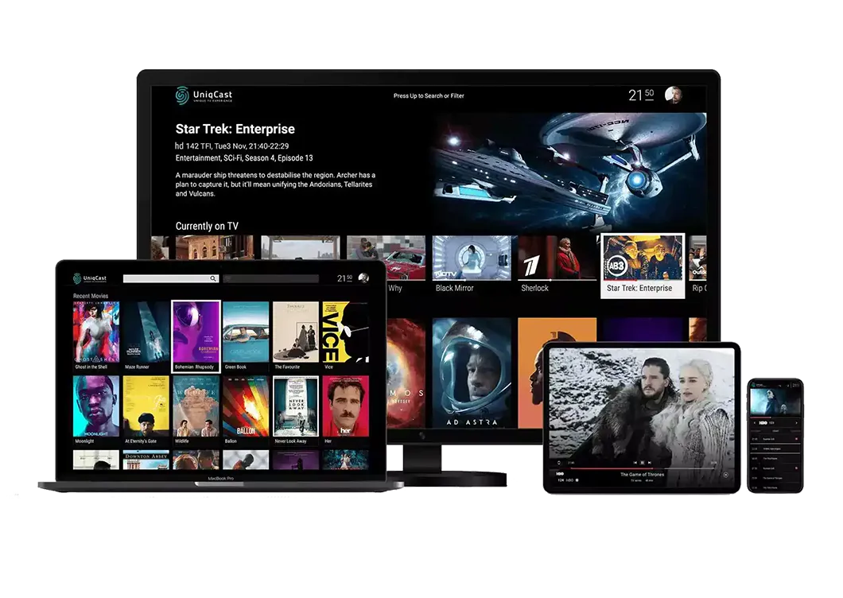Click the 'Currently on TV' heading
The height and width of the screenshot is (598, 843).
click(207, 226)
